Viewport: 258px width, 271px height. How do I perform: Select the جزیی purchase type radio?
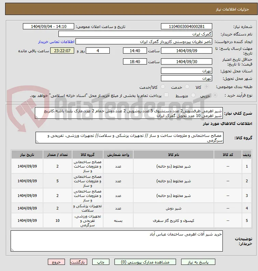pos(215,95)
